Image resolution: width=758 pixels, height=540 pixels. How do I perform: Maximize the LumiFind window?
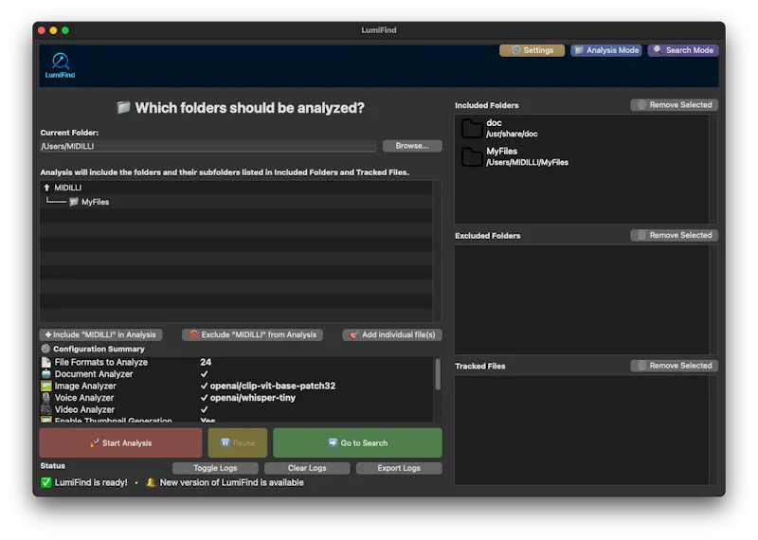tap(65, 30)
